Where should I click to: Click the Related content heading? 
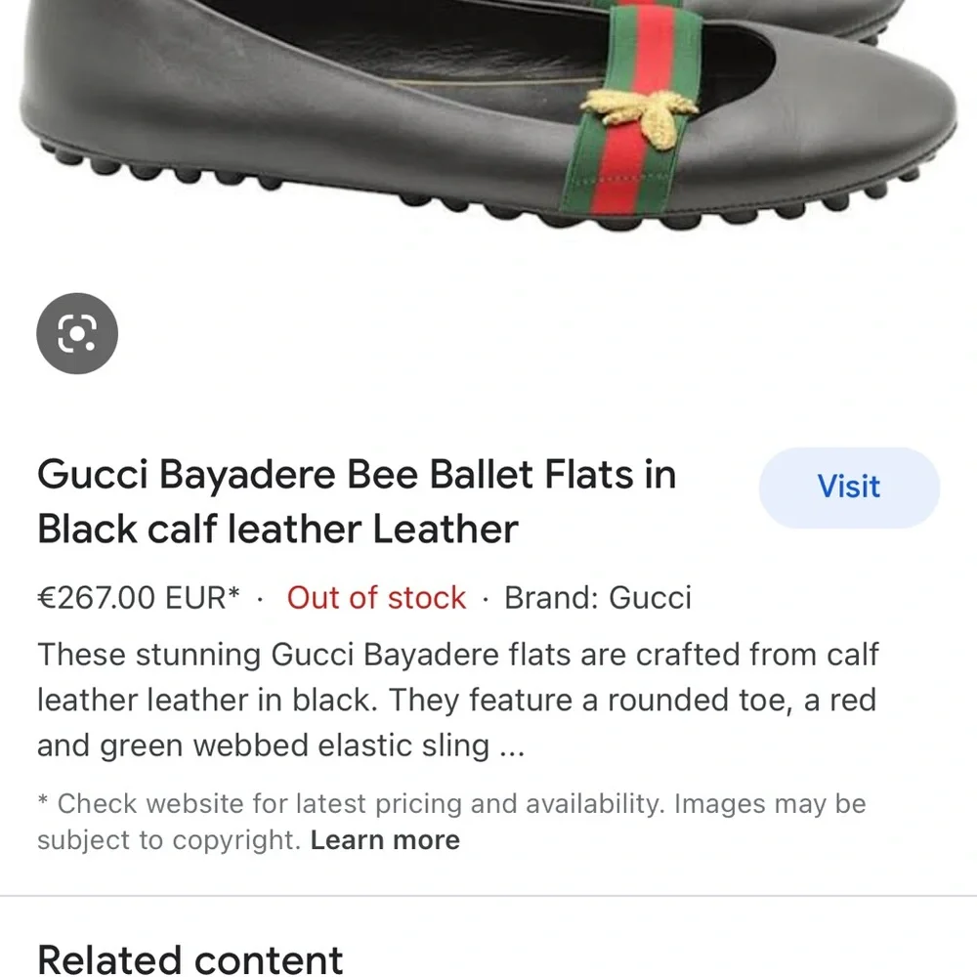click(190, 958)
